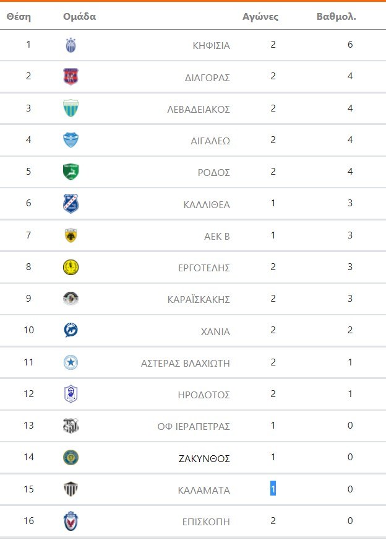Open the ΗΡΟΔΟΤΟΣ team link
The width and height of the screenshot is (386, 542).
click(204, 395)
